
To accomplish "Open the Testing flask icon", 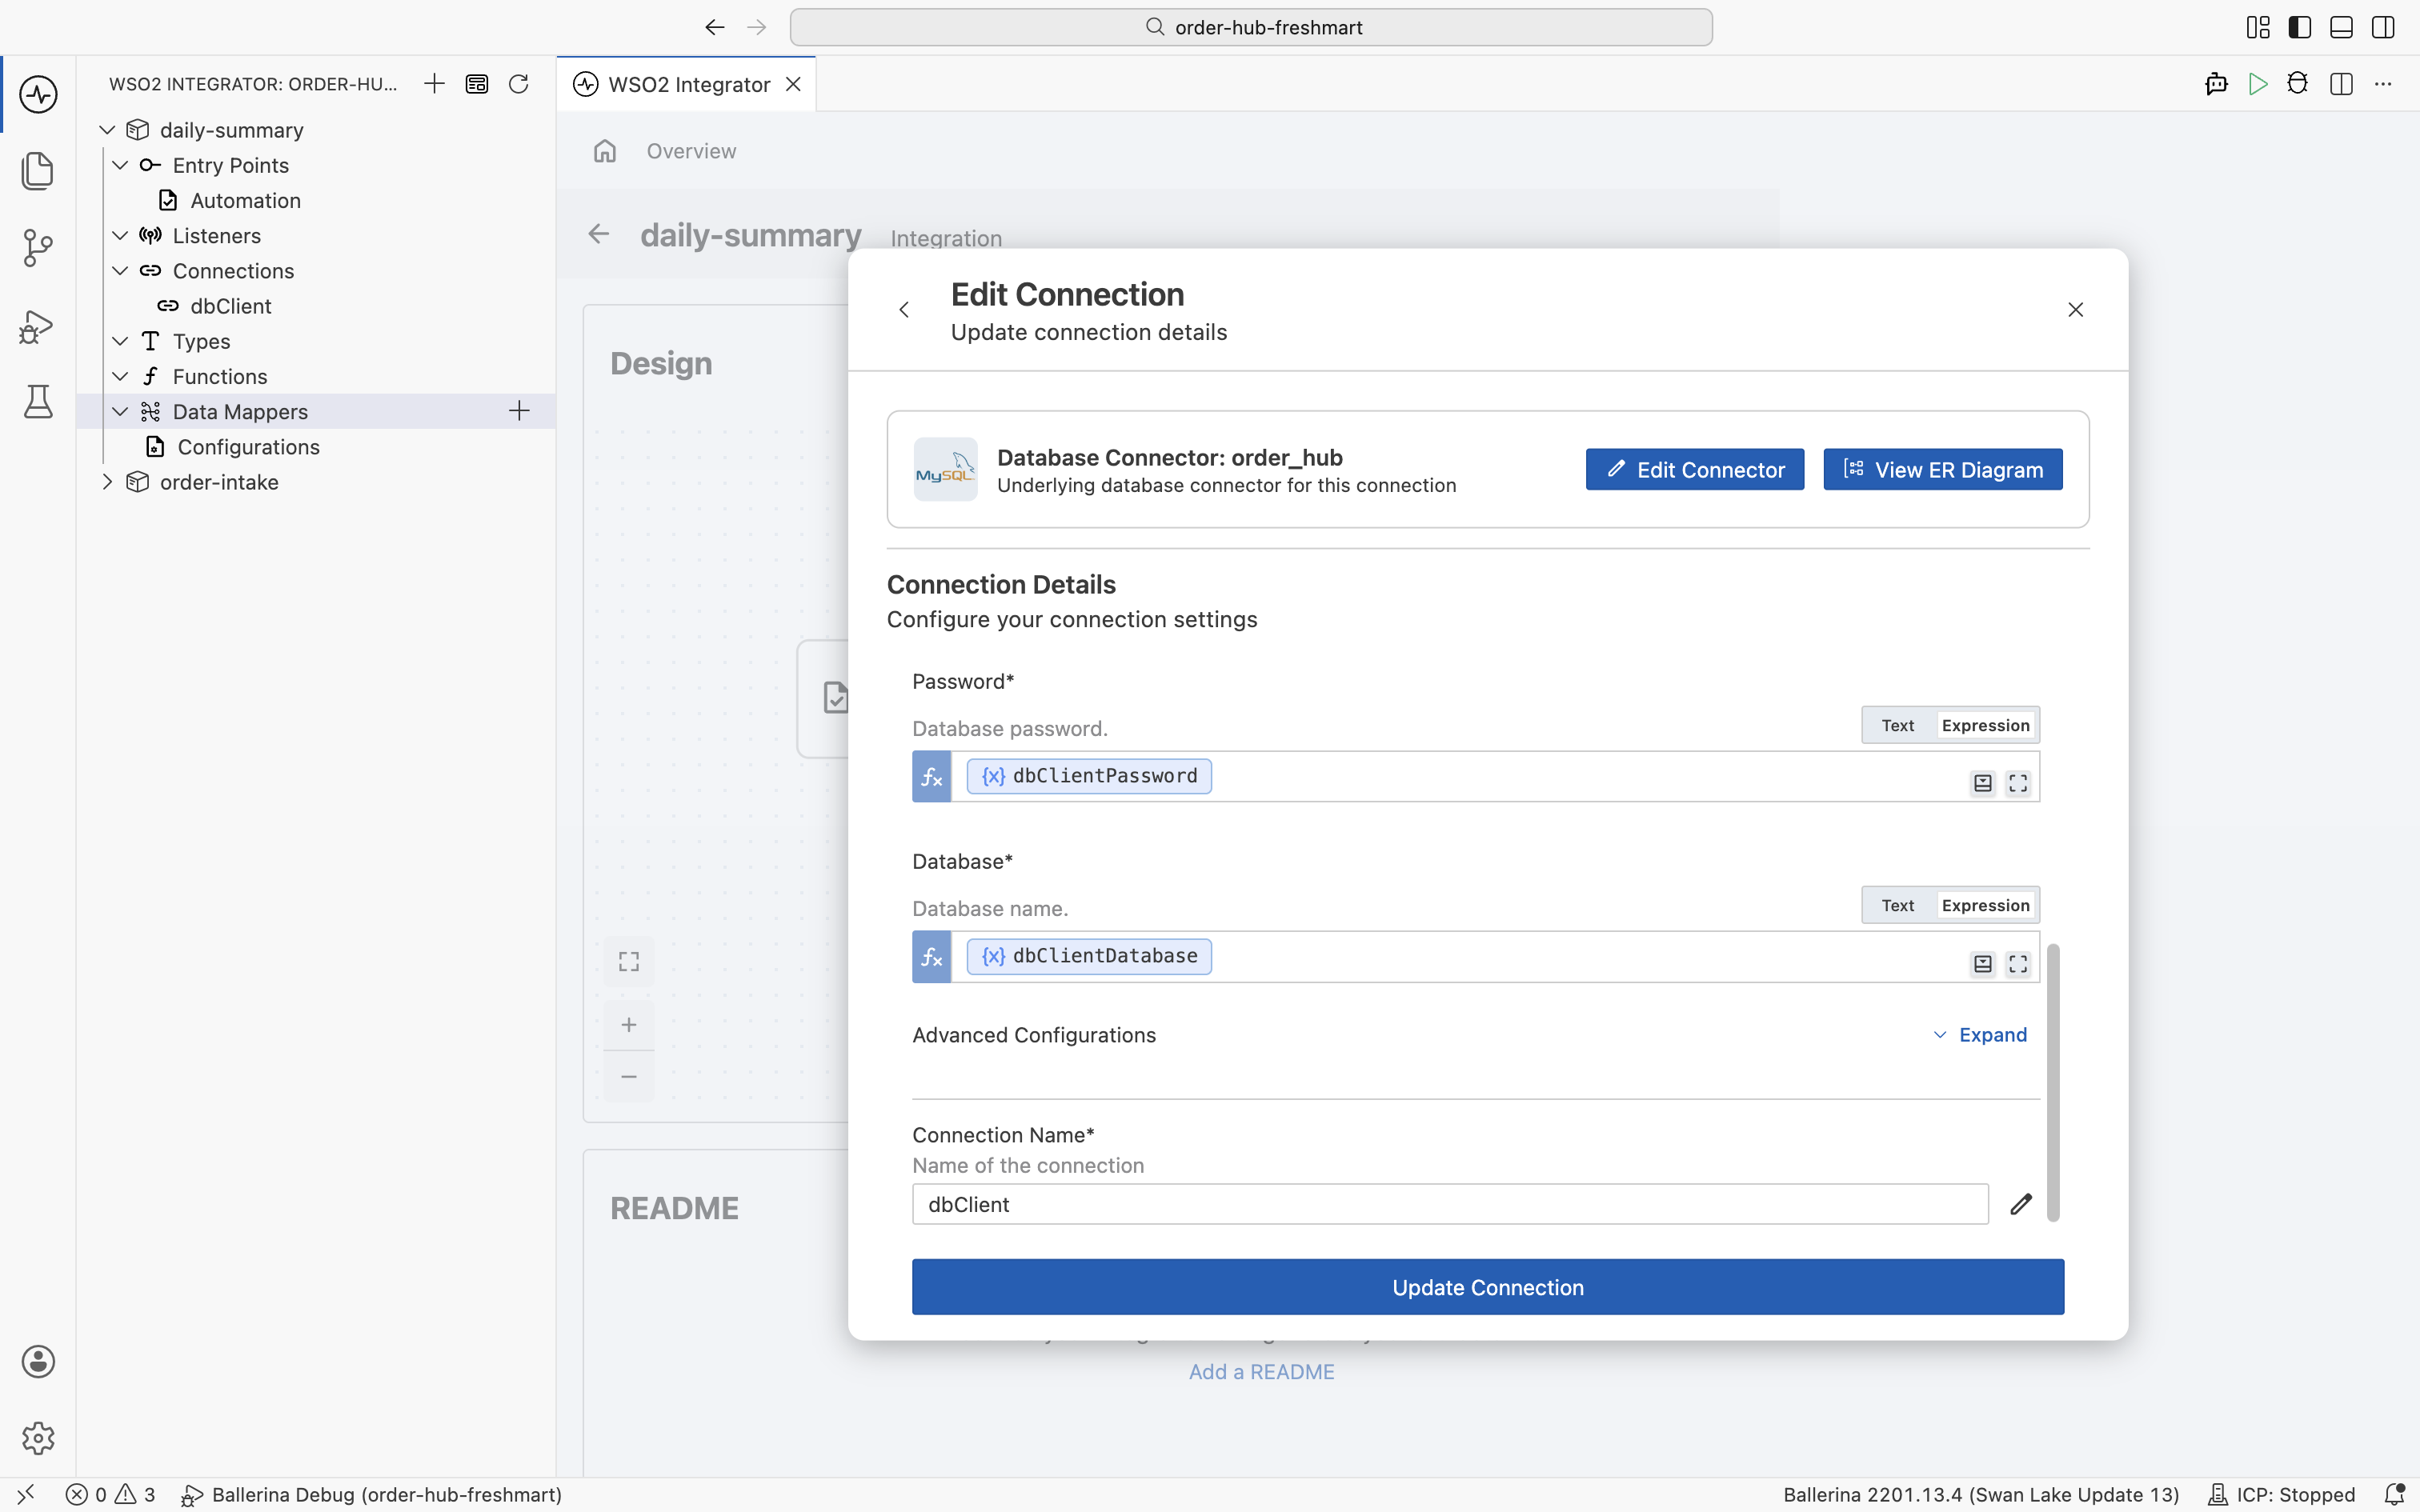I will point(38,402).
